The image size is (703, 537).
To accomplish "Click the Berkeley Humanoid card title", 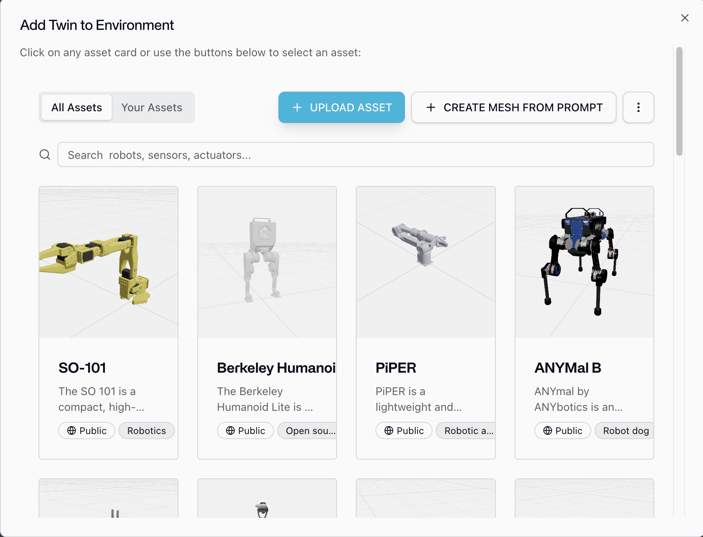I will pyautogui.click(x=276, y=368).
